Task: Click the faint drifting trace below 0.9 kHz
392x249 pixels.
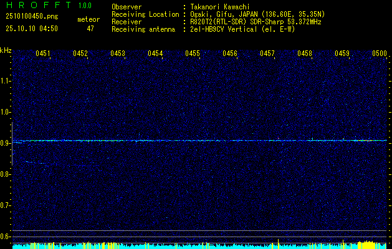Action: coord(35,162)
